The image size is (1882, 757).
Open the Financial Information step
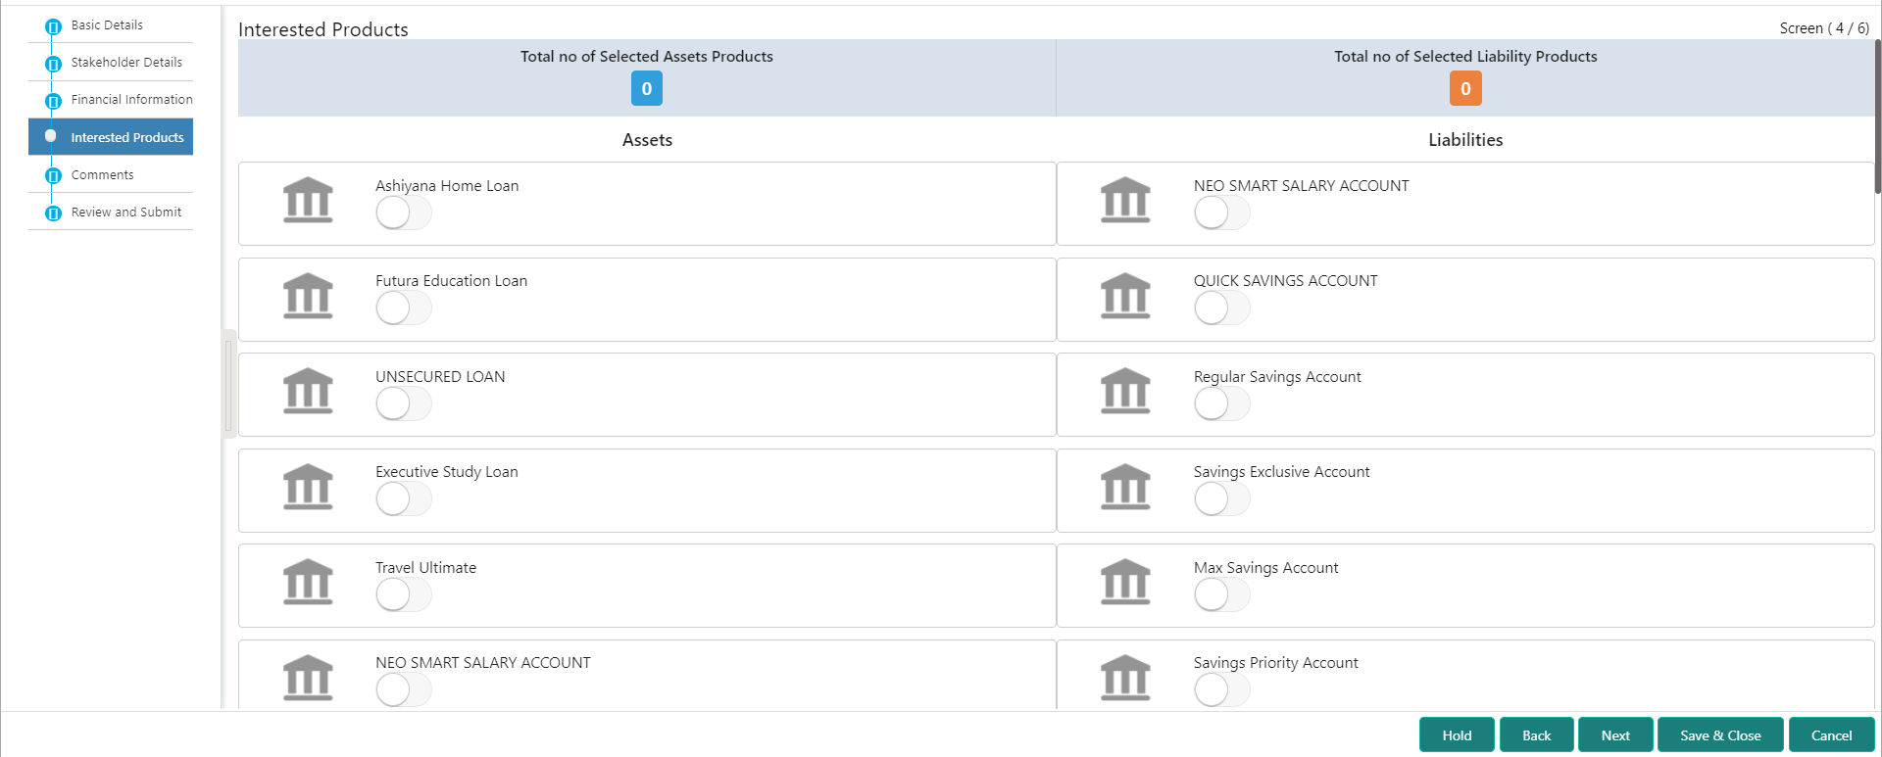tap(131, 100)
